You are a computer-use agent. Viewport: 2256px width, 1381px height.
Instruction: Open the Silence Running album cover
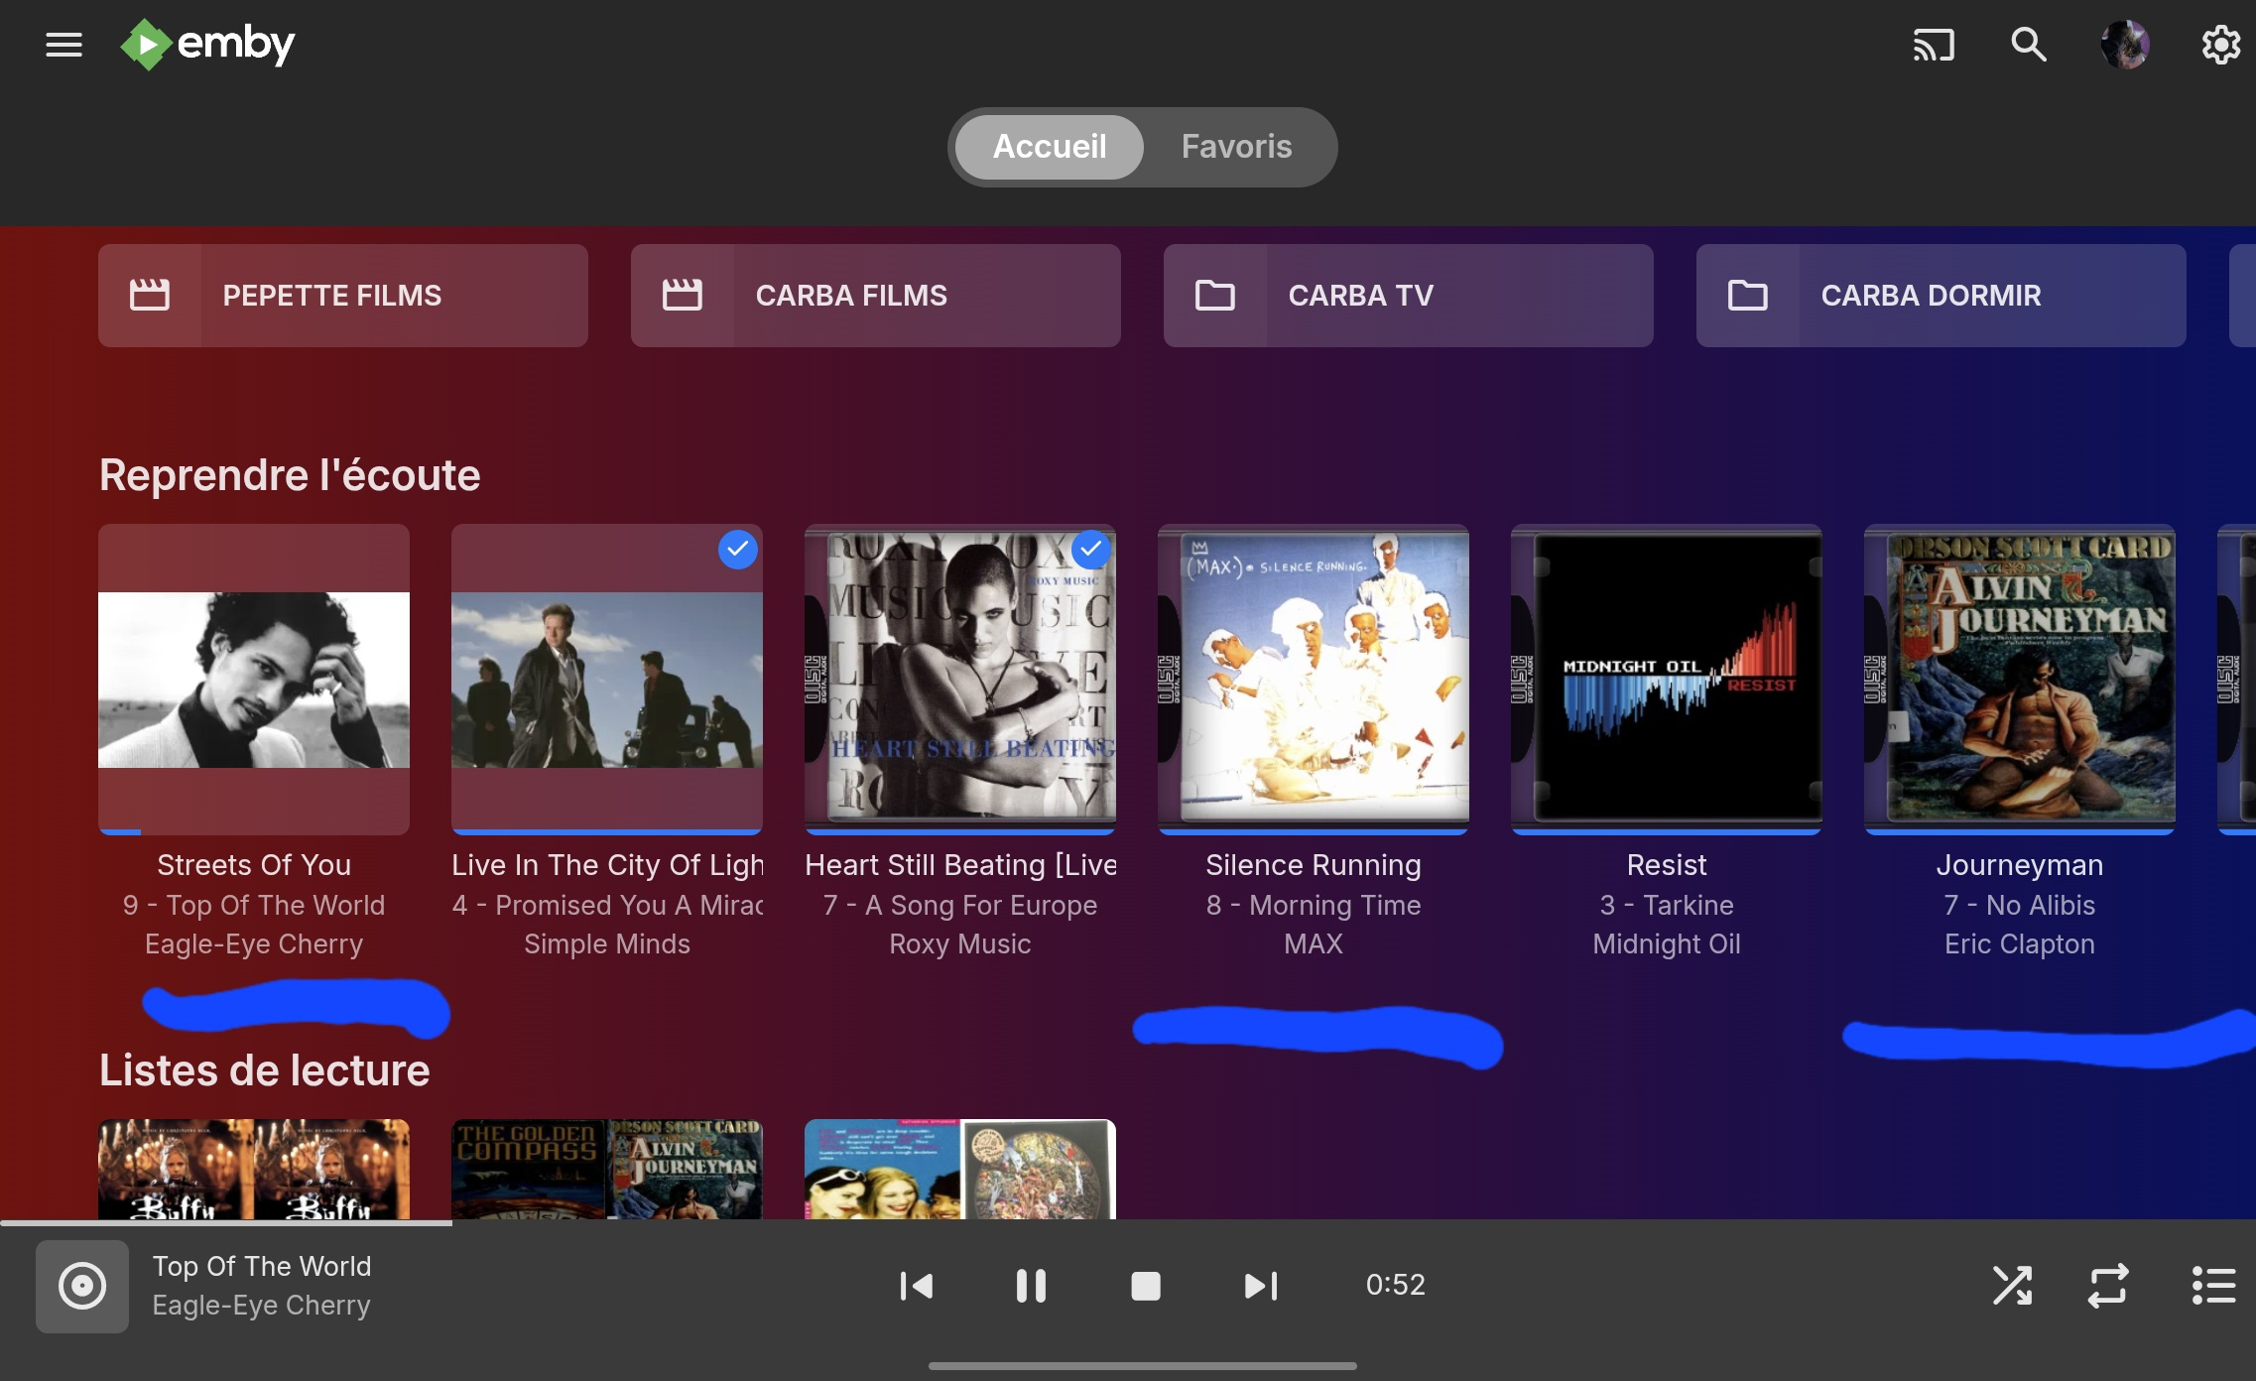click(1313, 679)
